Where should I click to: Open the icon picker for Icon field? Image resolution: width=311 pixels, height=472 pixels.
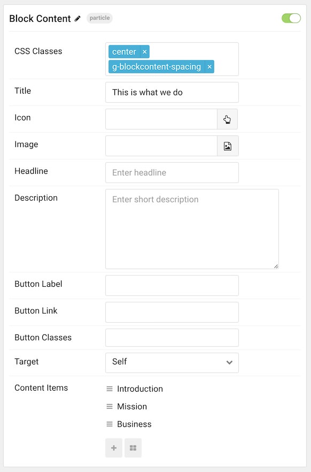228,119
